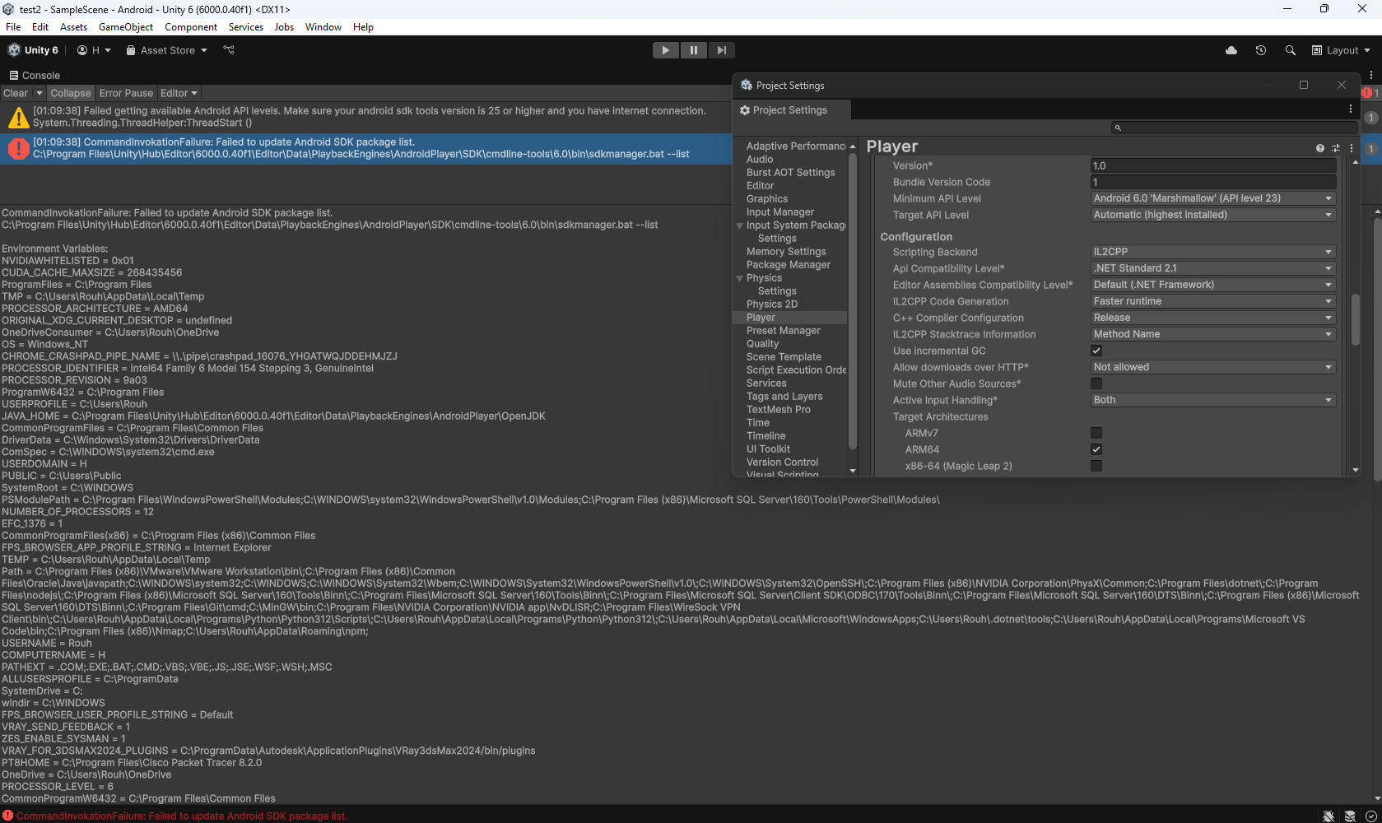1382x823 pixels.
Task: Click the Version input field
Action: pos(1212,165)
